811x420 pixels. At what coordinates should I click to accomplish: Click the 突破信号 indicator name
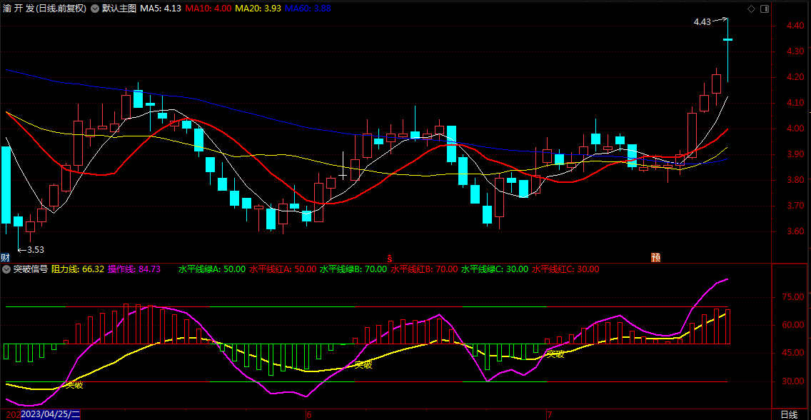coord(31,269)
